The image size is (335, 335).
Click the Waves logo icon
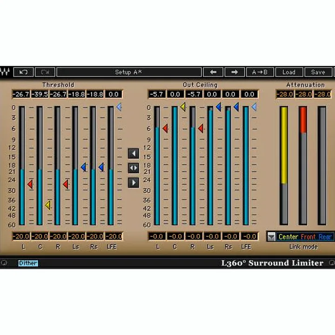point(5,72)
